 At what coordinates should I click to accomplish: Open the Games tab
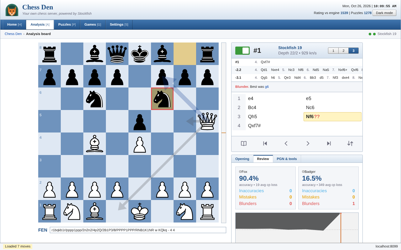(93, 25)
